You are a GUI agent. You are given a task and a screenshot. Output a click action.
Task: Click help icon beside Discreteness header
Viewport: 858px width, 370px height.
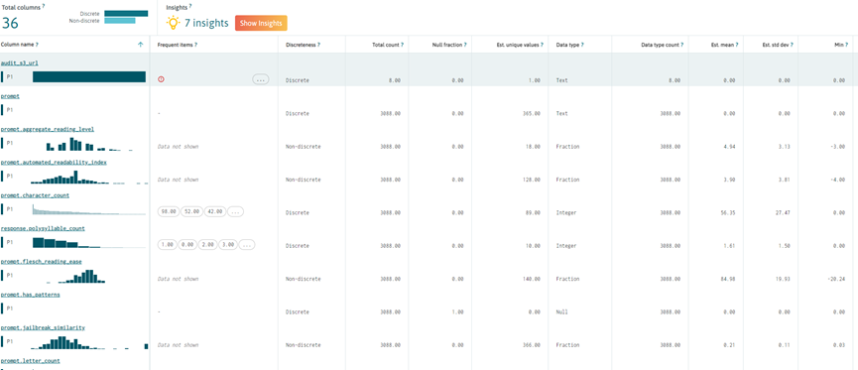click(x=319, y=45)
